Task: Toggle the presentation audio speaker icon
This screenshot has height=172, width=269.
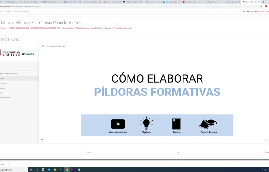Action: [42, 139]
